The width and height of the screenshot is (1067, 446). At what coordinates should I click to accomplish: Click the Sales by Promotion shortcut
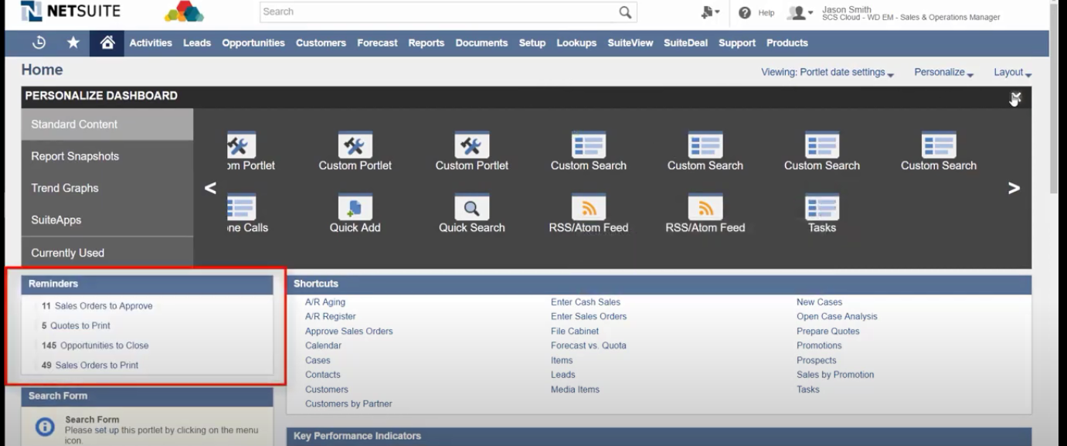(835, 375)
